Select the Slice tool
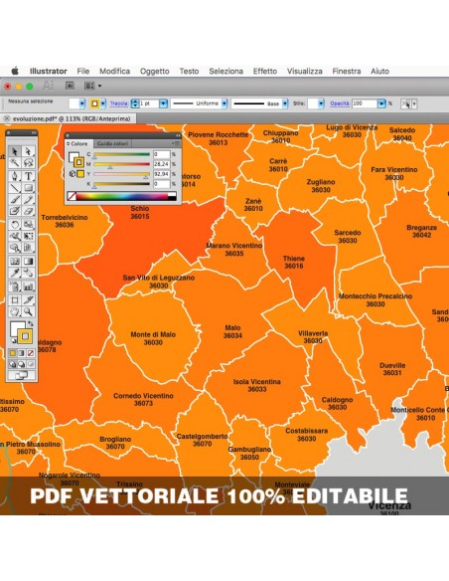Screen dimensions: 449x581 coord(29,299)
